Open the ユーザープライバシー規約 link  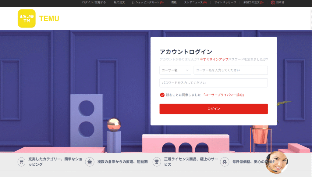click(x=223, y=95)
